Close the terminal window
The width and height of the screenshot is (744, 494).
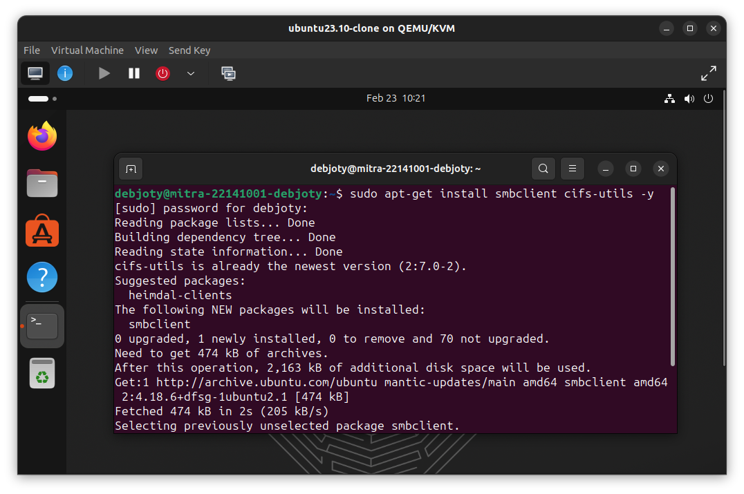coord(661,169)
